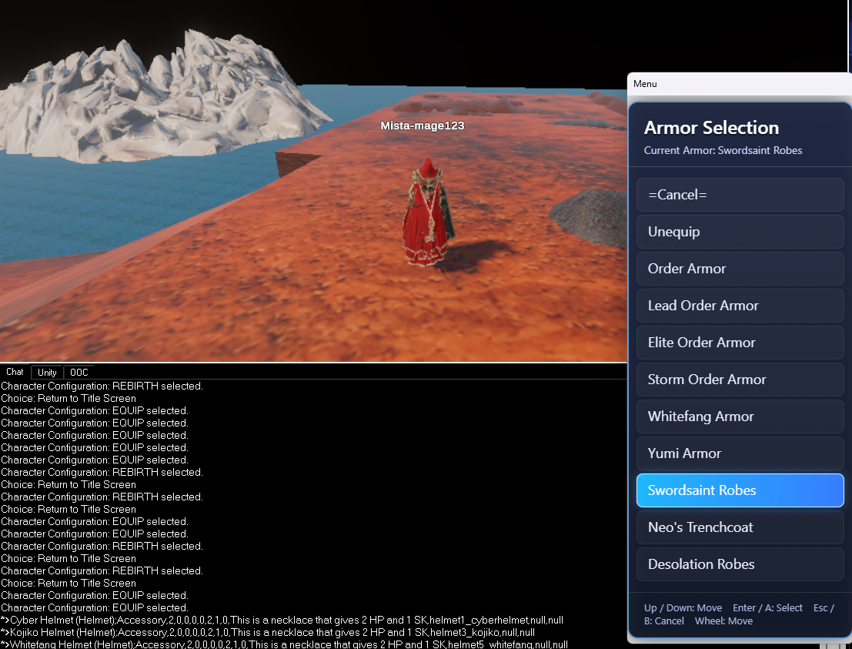This screenshot has height=649, width=852.
Task: Select Whitefang Armor
Action: [x=740, y=416]
